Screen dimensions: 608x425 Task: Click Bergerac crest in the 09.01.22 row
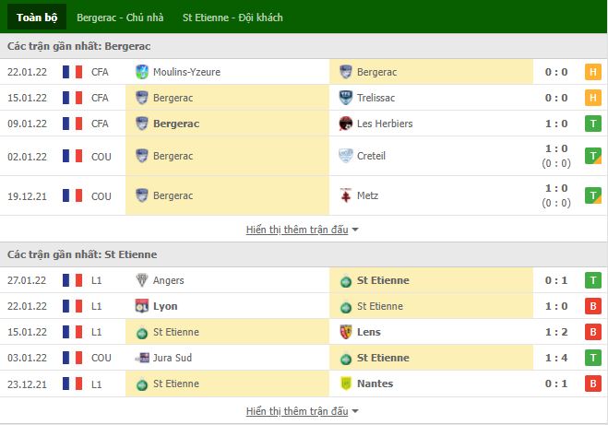[x=142, y=124]
